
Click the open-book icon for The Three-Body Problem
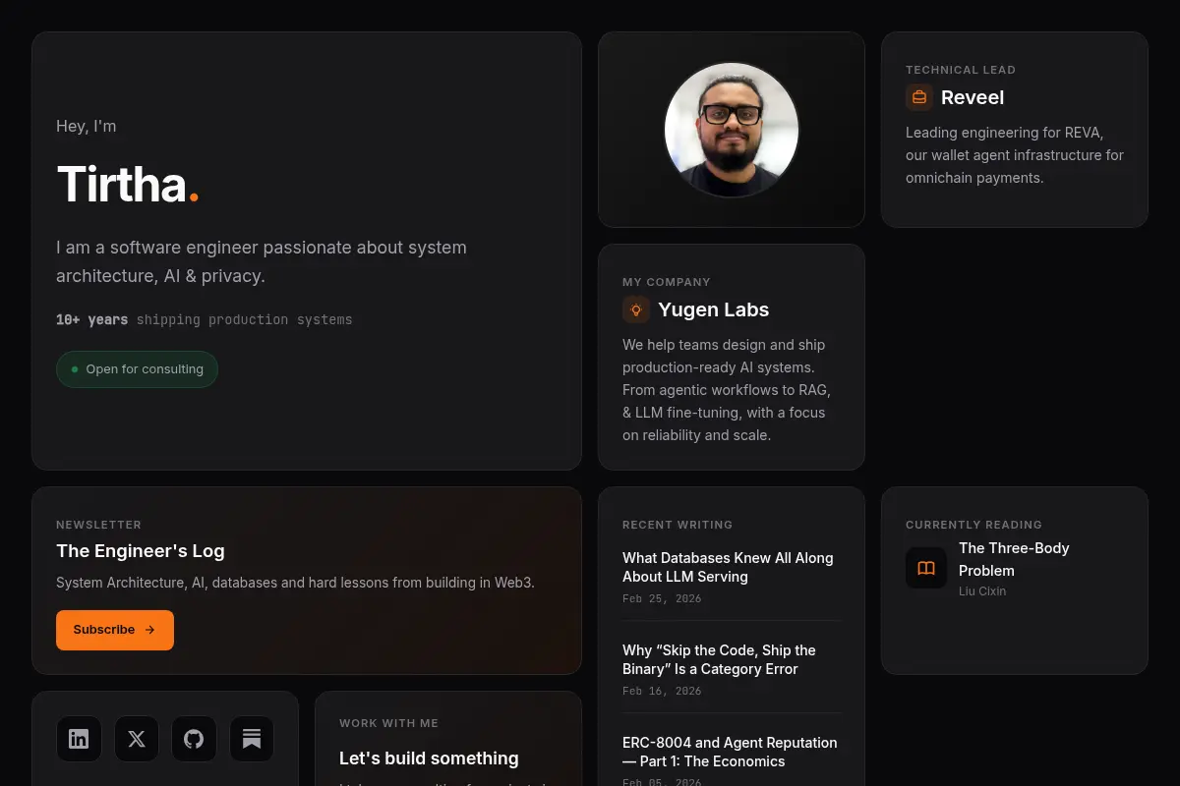point(926,568)
